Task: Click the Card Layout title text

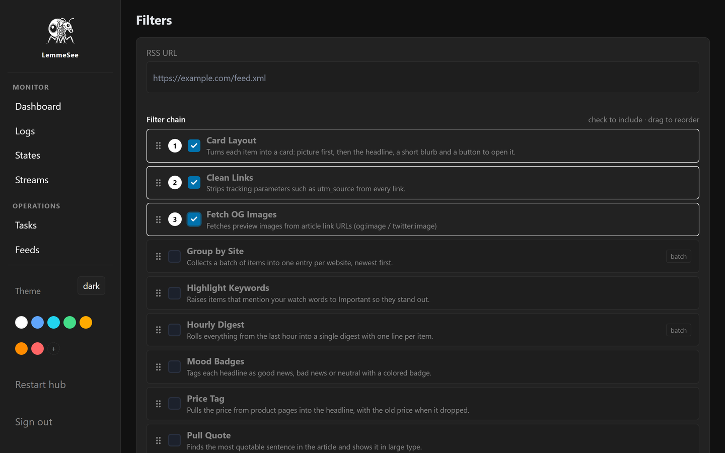Action: 231,140
